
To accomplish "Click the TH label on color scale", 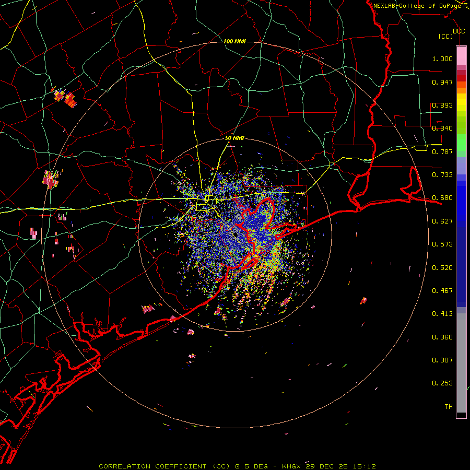I will click(449, 407).
